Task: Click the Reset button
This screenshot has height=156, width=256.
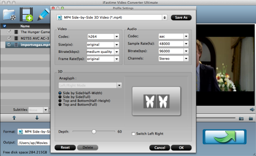Action: point(65,147)
